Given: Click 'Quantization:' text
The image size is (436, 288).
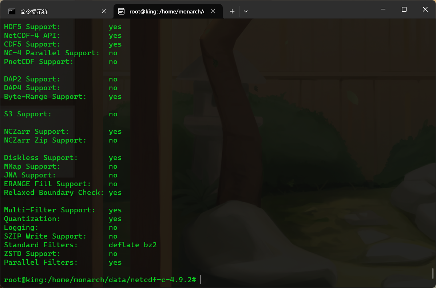Looking at the screenshot, I should coord(32,219).
